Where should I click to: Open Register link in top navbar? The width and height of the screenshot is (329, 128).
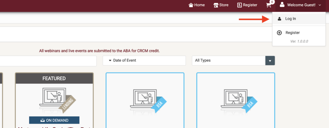tap(247, 5)
